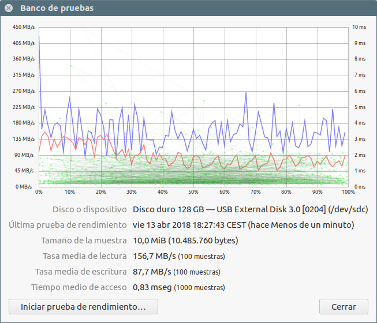This screenshot has height=323, width=377.
Task: Click the sample size value 10,0 MiB
Action: [x=185, y=241]
